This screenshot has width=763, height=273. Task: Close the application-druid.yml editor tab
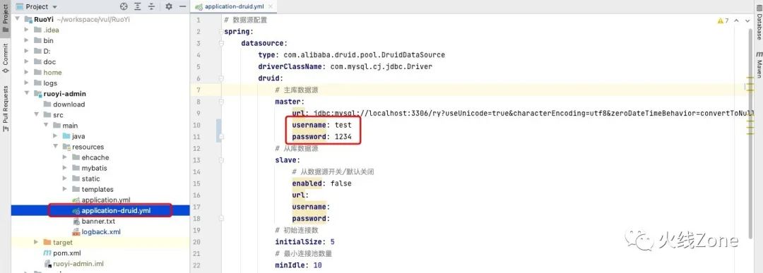[x=271, y=7]
